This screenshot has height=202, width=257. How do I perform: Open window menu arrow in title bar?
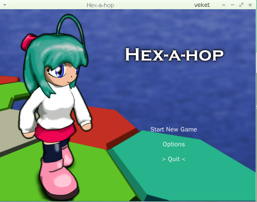click(x=5, y=5)
